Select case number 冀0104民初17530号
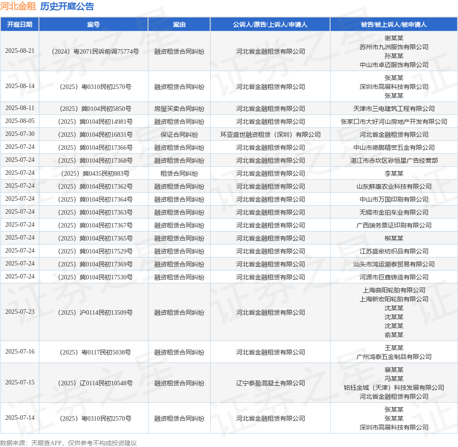Image resolution: width=458 pixels, height=447 pixels. (x=95, y=277)
